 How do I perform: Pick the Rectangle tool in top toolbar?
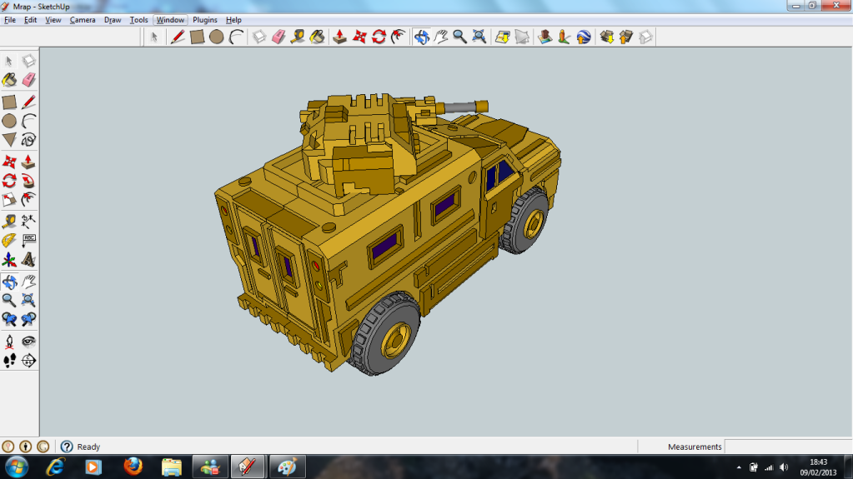pos(197,37)
